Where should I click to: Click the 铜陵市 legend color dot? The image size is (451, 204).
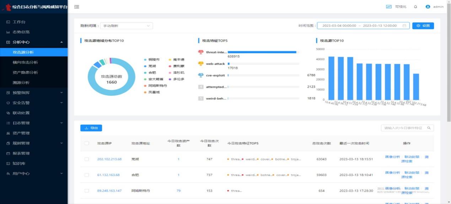tap(145, 60)
